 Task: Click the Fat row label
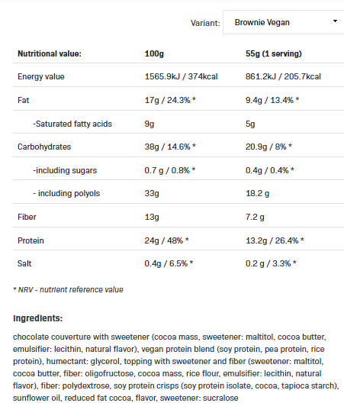point(24,100)
